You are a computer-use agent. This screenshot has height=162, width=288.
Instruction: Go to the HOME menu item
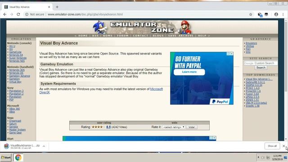pyautogui.click(x=83, y=36)
